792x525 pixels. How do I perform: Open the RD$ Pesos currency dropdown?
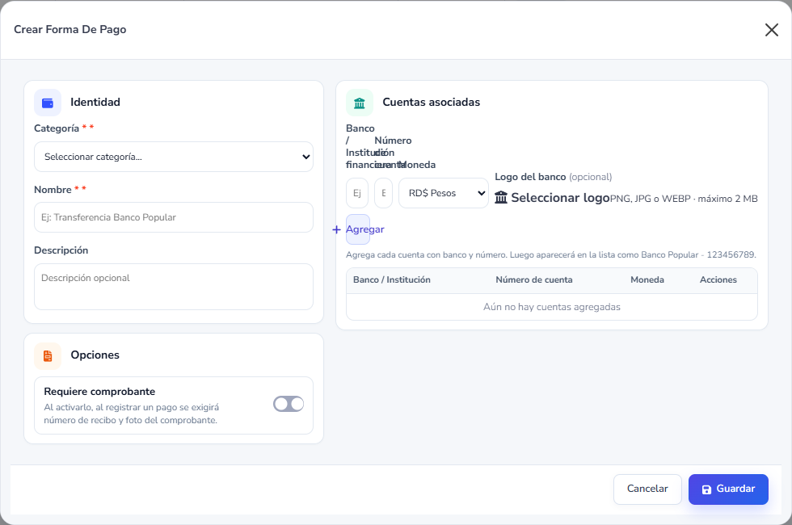[444, 193]
